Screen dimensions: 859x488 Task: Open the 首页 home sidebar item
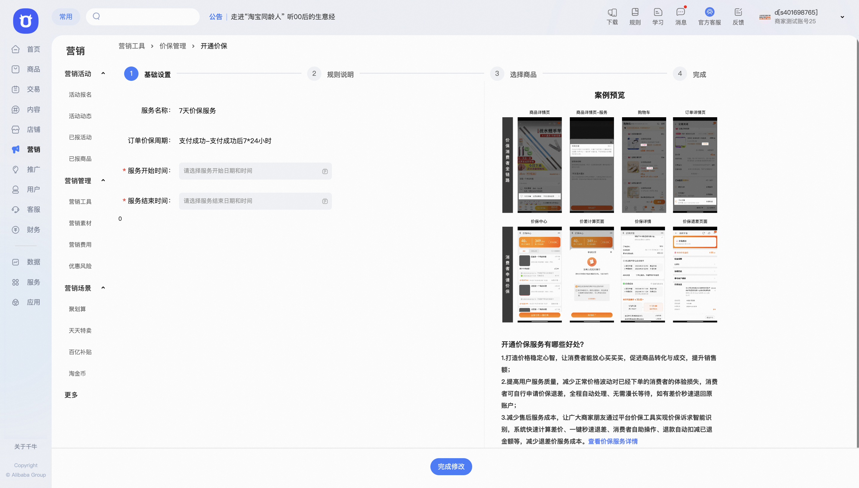point(26,49)
